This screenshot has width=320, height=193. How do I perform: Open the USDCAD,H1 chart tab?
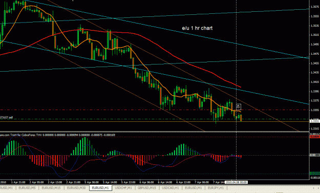pyautogui.click(x=170, y=188)
